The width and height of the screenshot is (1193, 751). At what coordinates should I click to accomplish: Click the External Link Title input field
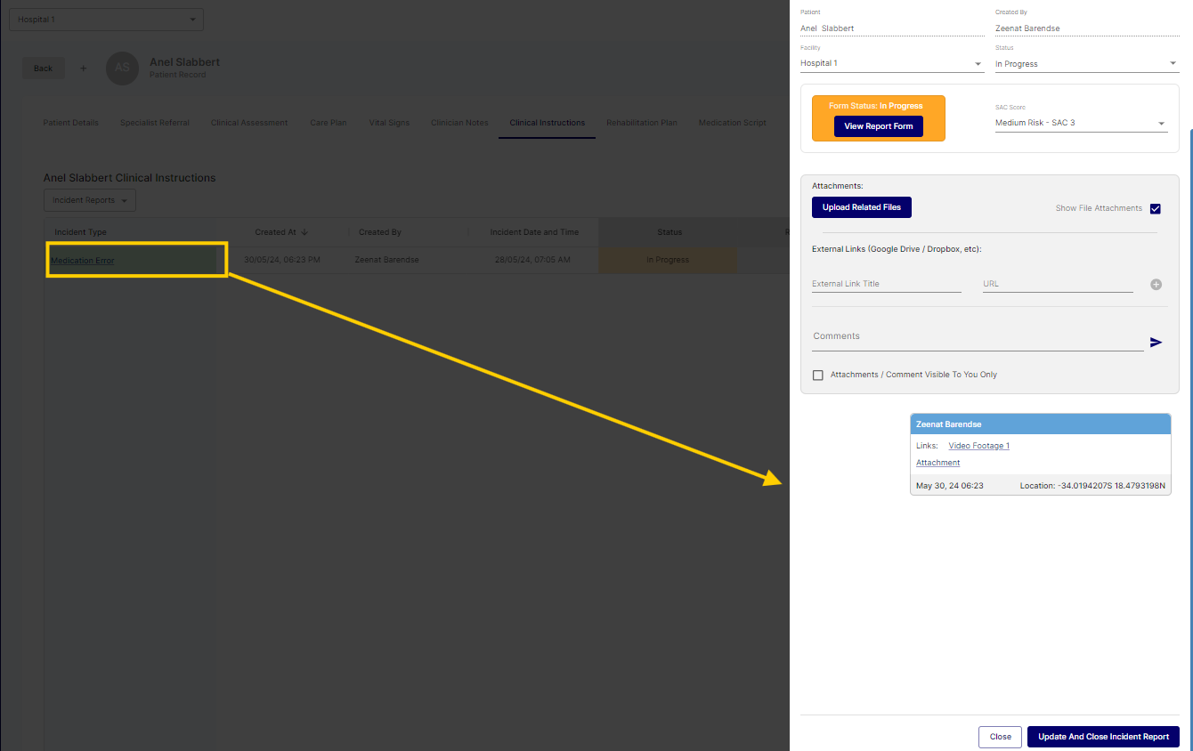pyautogui.click(x=886, y=284)
